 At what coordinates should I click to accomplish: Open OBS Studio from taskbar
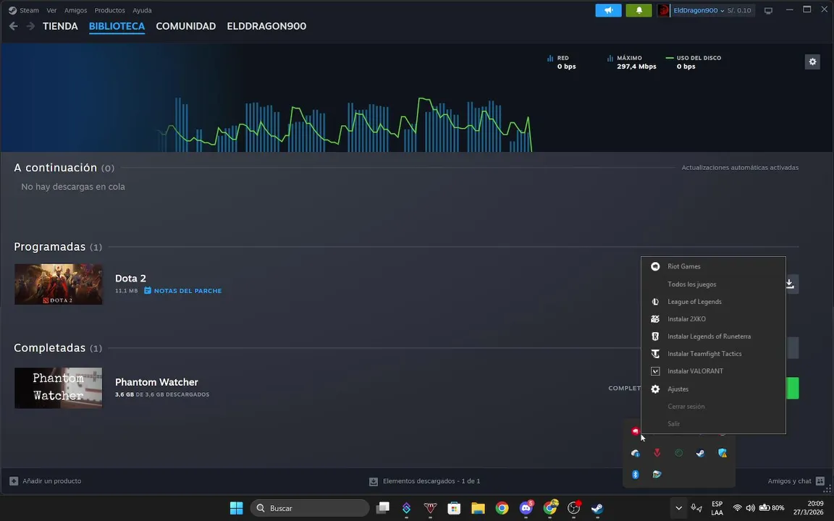tap(573, 508)
